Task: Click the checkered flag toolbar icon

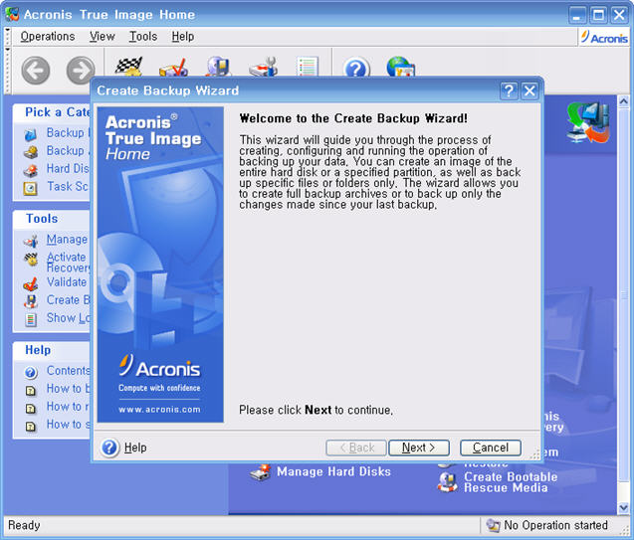Action: (128, 67)
